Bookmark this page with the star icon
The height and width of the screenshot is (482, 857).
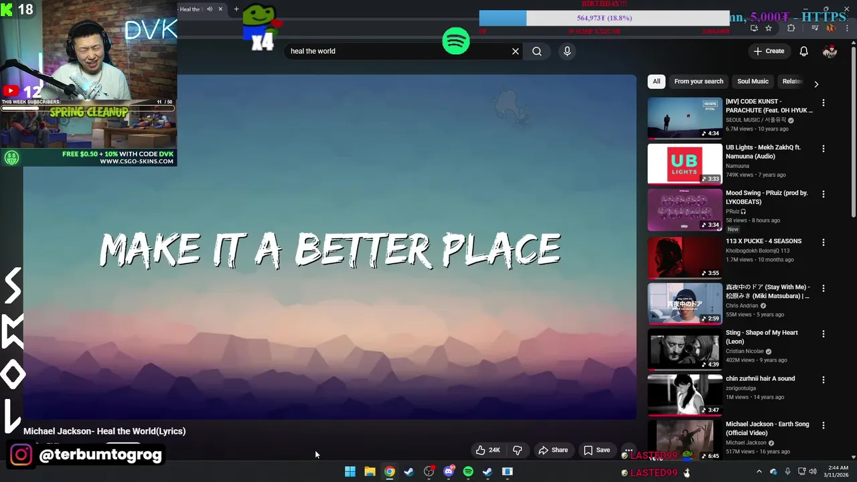pos(769,28)
